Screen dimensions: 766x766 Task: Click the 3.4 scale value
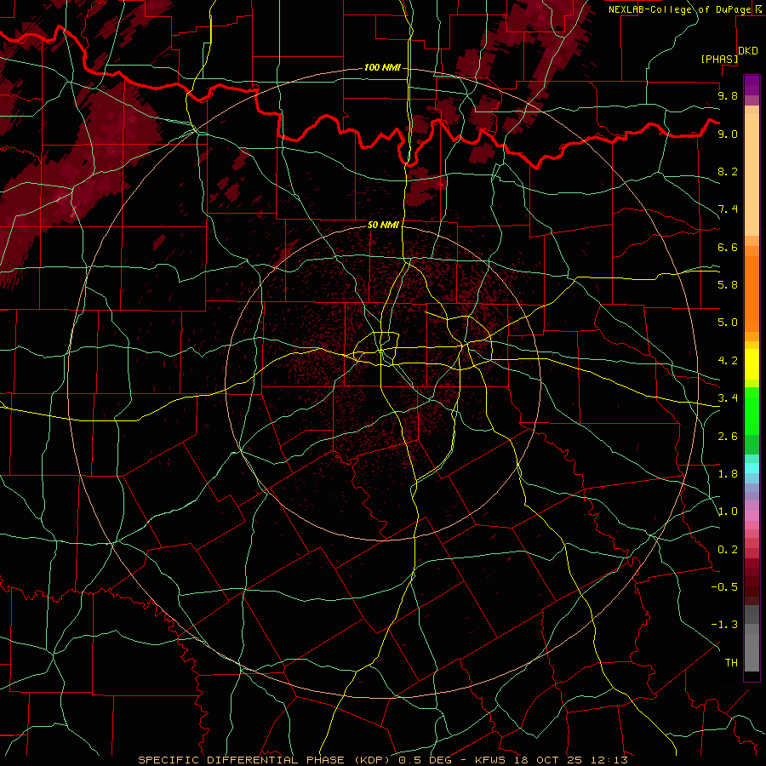pyautogui.click(x=728, y=398)
